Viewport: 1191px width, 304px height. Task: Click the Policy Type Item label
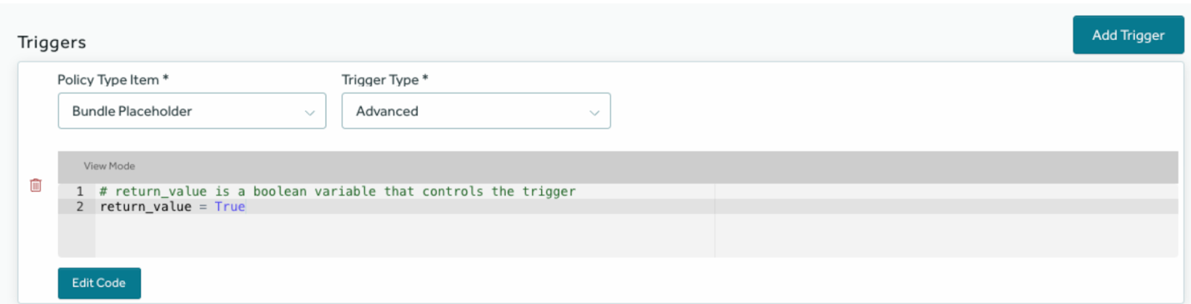[109, 80]
